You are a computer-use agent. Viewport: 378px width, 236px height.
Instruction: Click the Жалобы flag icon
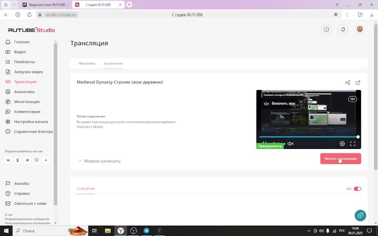point(8,184)
